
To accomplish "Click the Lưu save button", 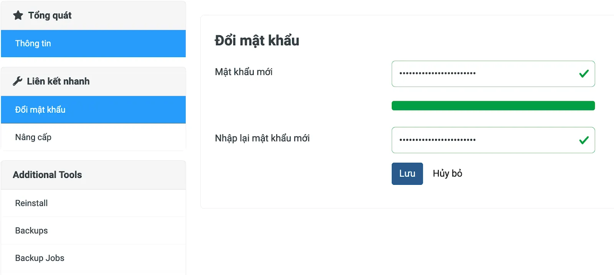I will point(407,174).
